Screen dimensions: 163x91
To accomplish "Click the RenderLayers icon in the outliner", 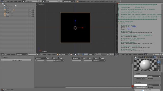I will coord(5,6).
